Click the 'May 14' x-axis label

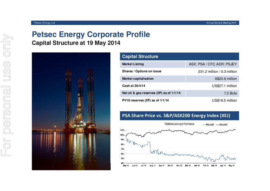click(x=232, y=165)
